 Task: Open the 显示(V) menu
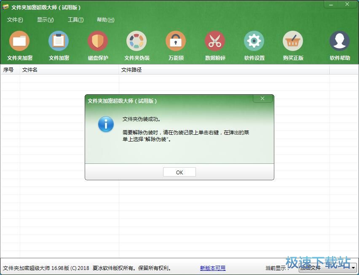(x=46, y=20)
